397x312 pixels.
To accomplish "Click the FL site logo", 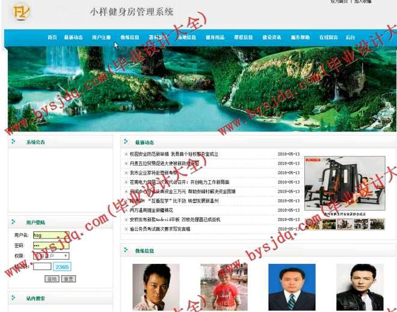I will pyautogui.click(x=21, y=11).
